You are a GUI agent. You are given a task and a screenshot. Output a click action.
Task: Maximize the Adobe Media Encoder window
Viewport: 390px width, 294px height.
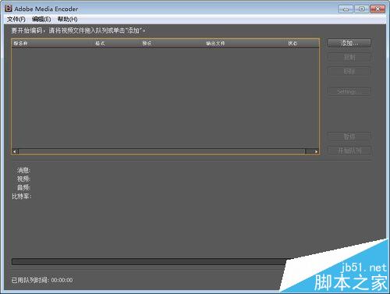pos(362,9)
